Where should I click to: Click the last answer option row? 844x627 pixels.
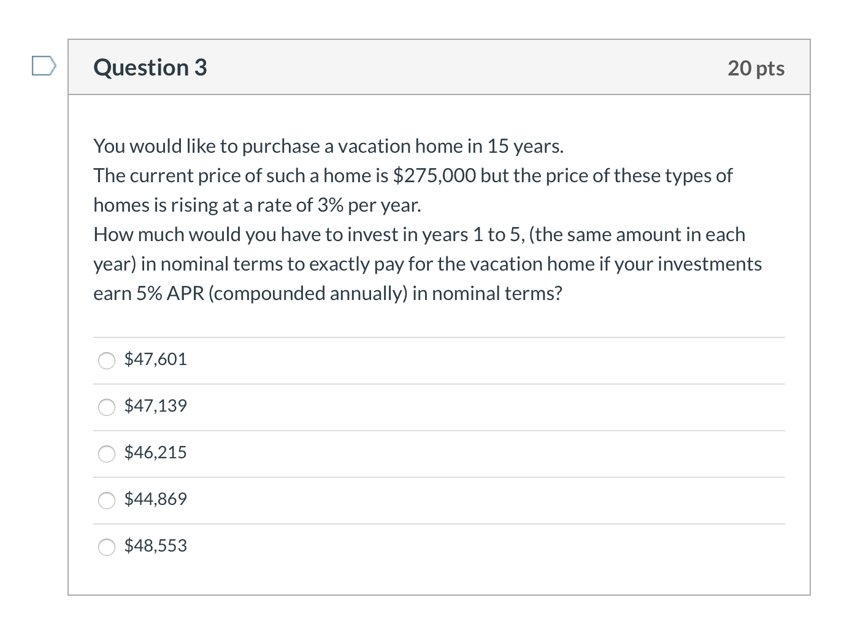click(439, 547)
